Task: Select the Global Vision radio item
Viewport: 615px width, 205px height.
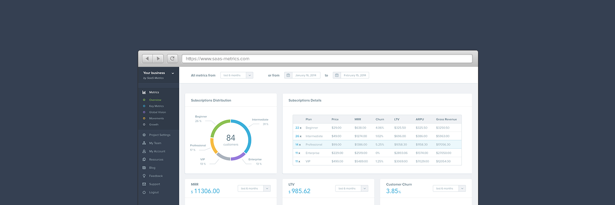Action: [x=144, y=112]
